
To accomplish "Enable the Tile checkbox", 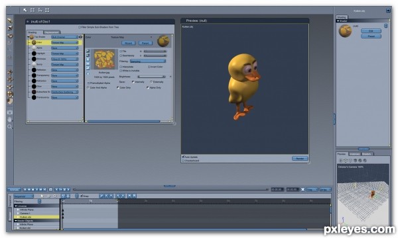I will pos(121,51).
